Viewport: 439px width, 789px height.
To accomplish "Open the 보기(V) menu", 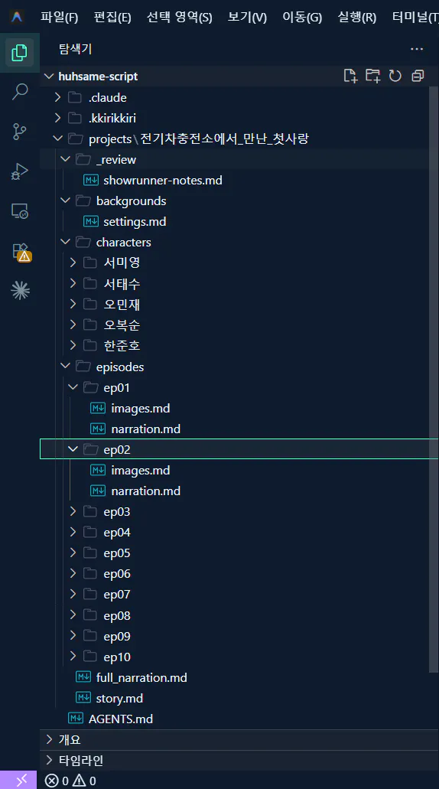I will click(247, 17).
